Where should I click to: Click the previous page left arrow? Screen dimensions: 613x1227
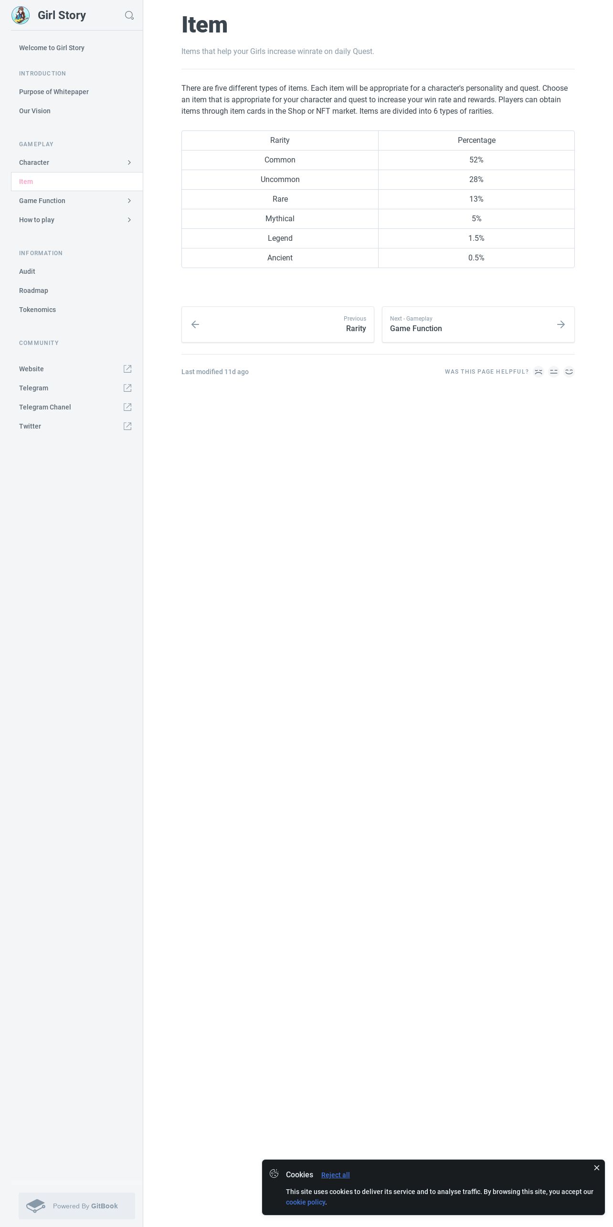[x=195, y=324]
